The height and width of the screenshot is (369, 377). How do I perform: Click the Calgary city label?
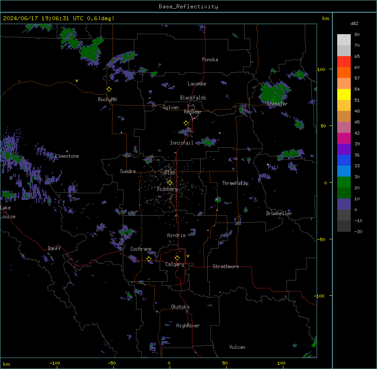(175, 264)
